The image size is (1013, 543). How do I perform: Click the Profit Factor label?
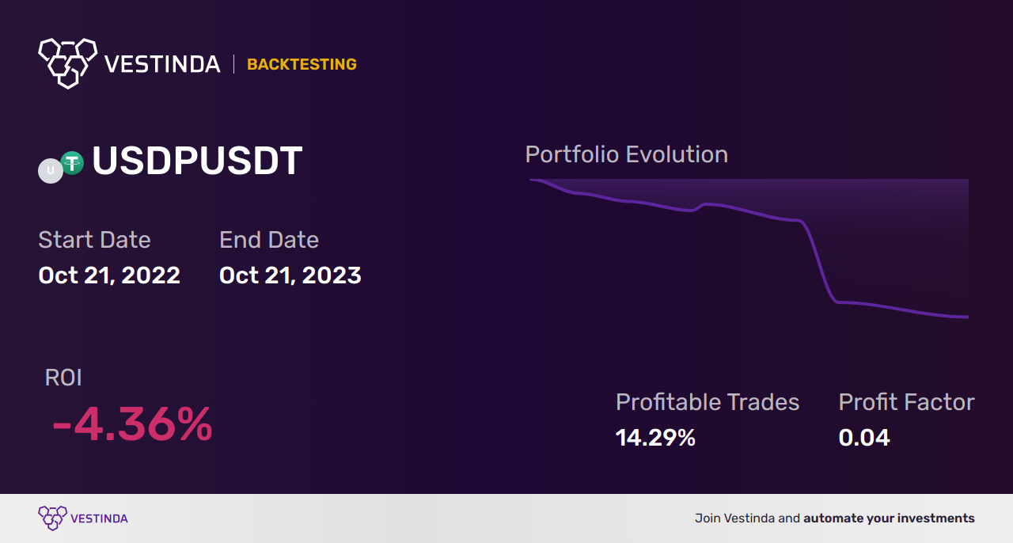(906, 402)
